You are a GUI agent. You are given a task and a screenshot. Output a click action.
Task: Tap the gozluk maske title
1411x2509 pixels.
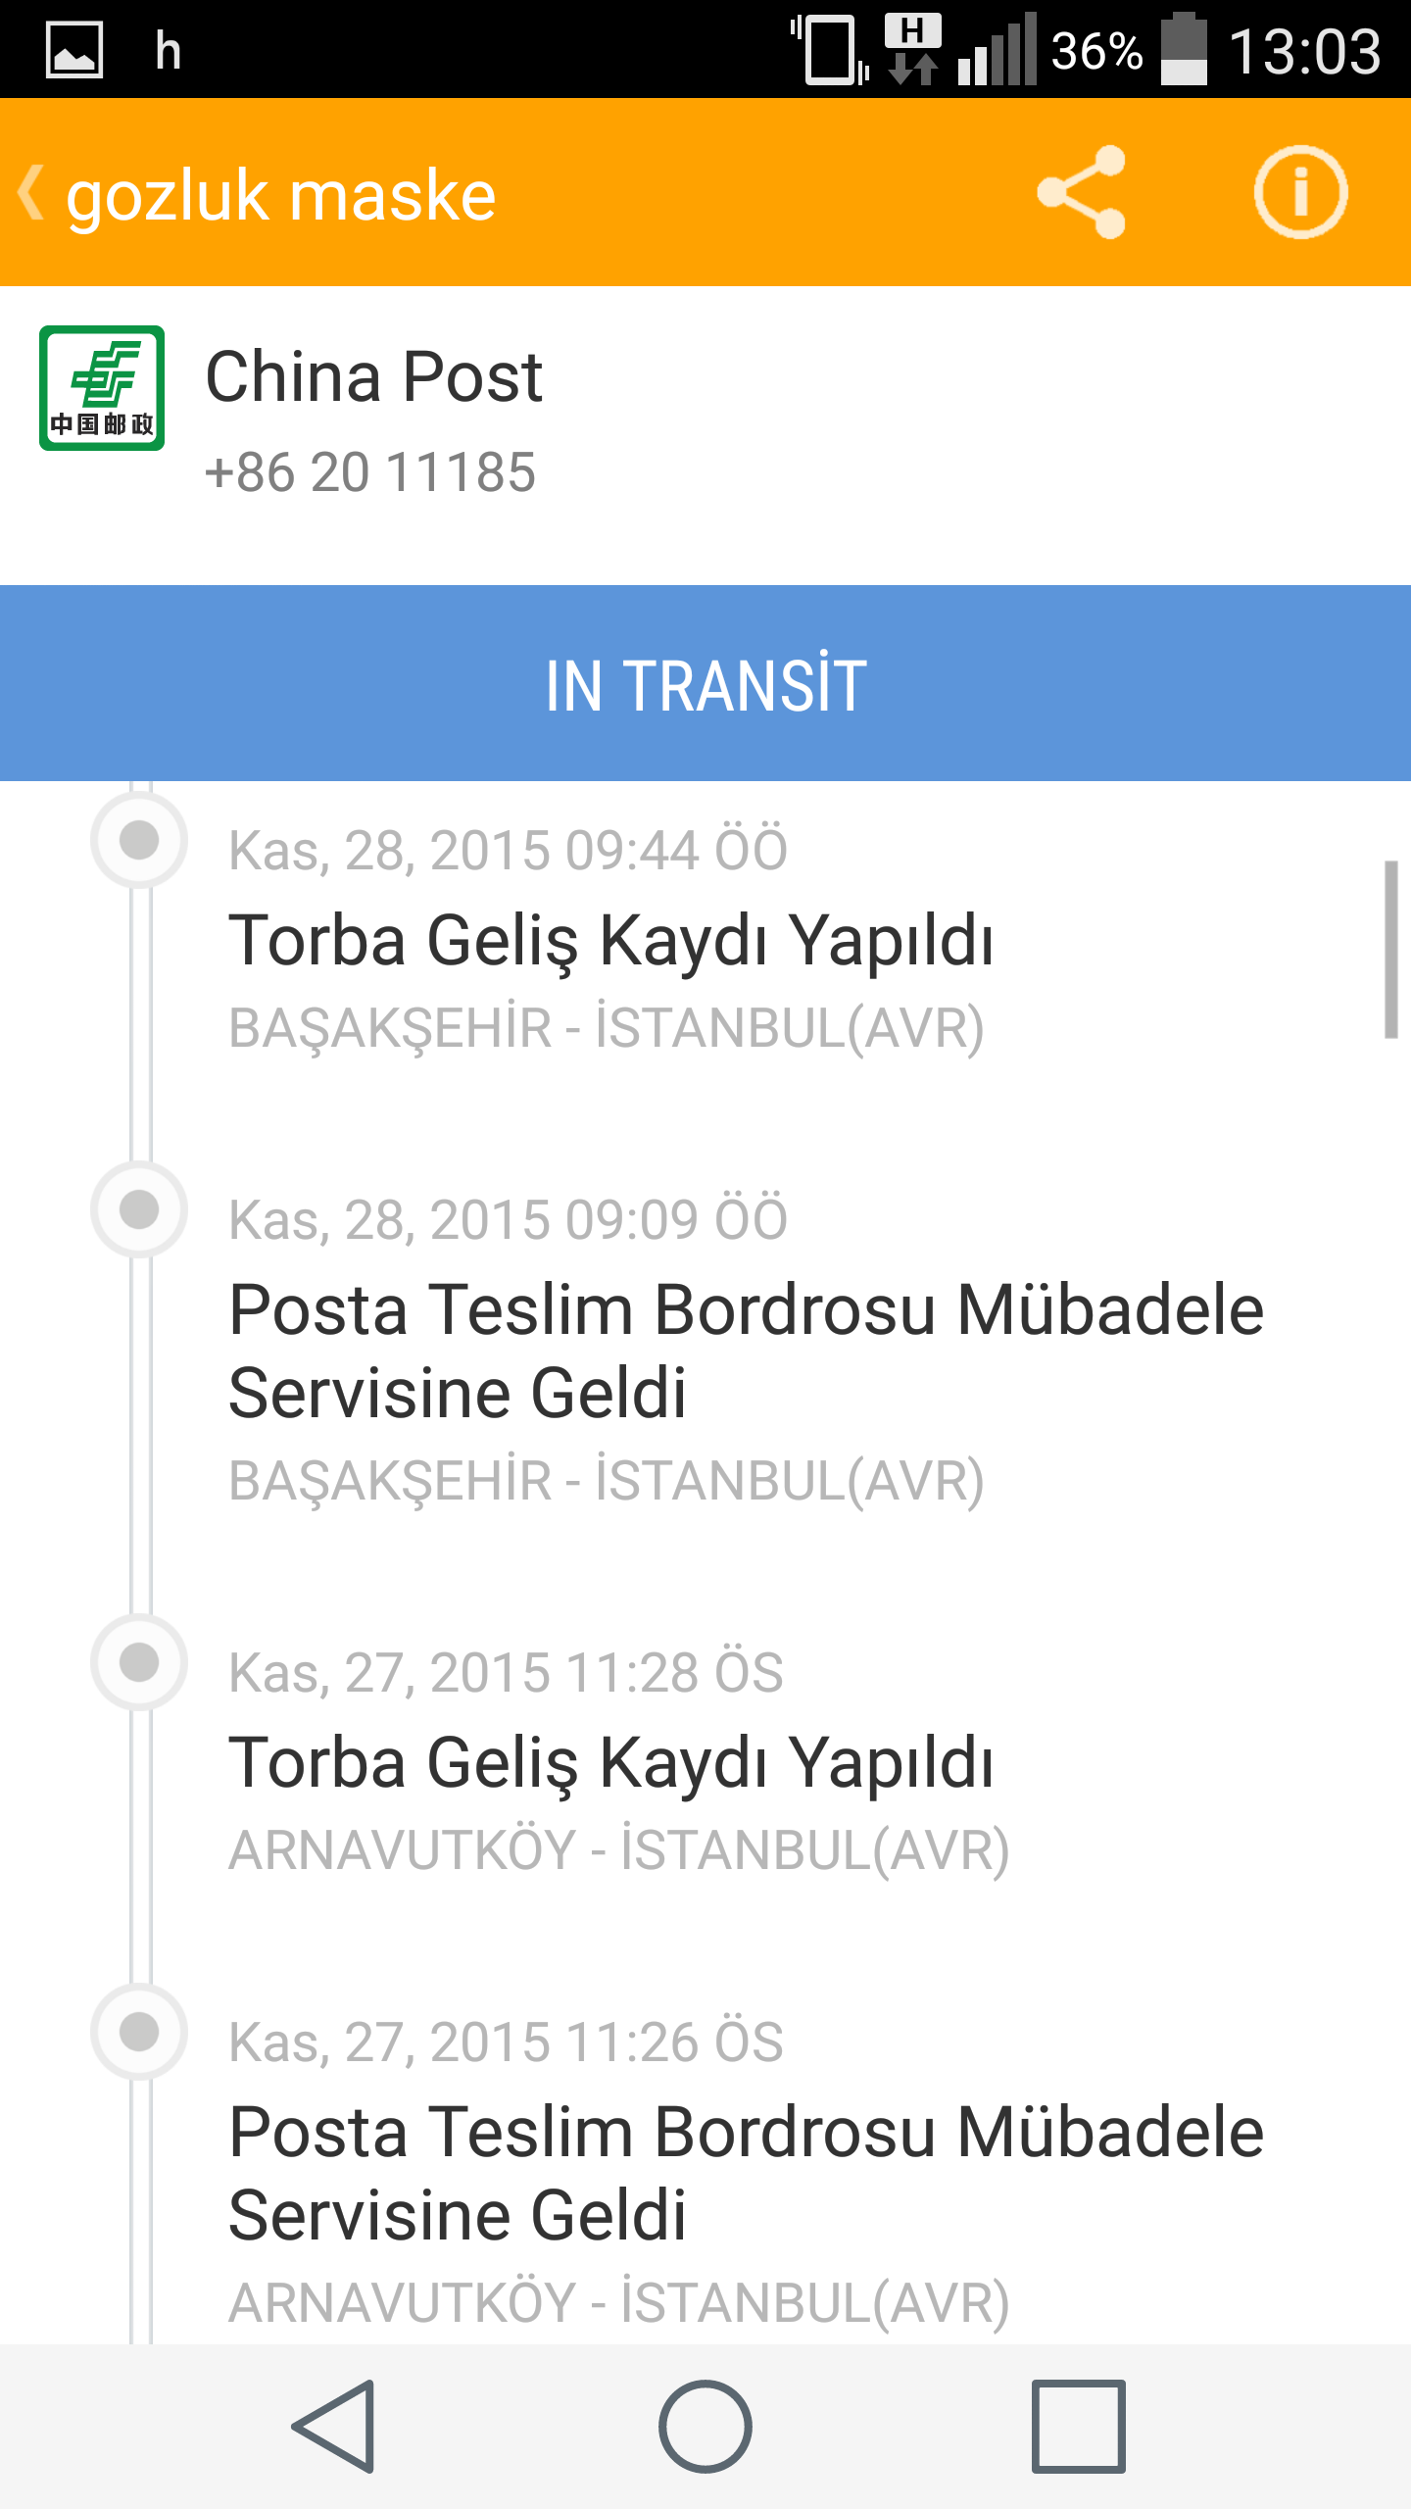point(281,195)
